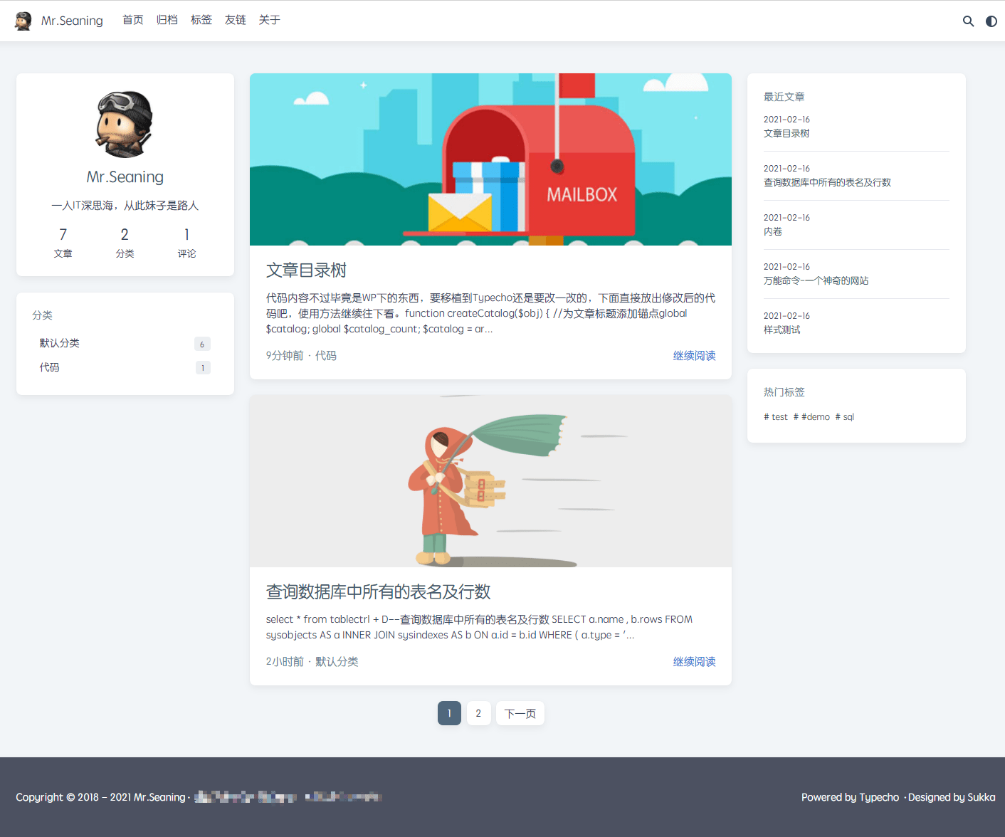Toggle dark mode with the contrast icon
The image size is (1005, 837).
991,21
